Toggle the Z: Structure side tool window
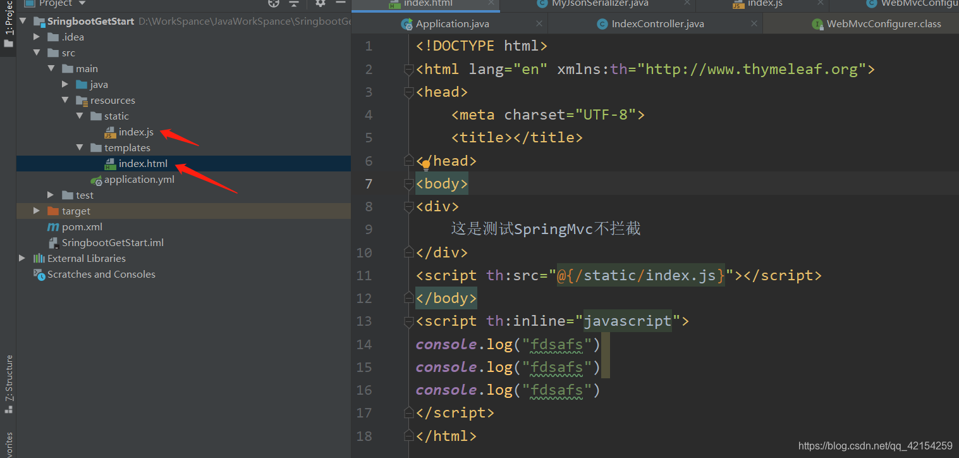959x458 pixels. pyautogui.click(x=8, y=383)
